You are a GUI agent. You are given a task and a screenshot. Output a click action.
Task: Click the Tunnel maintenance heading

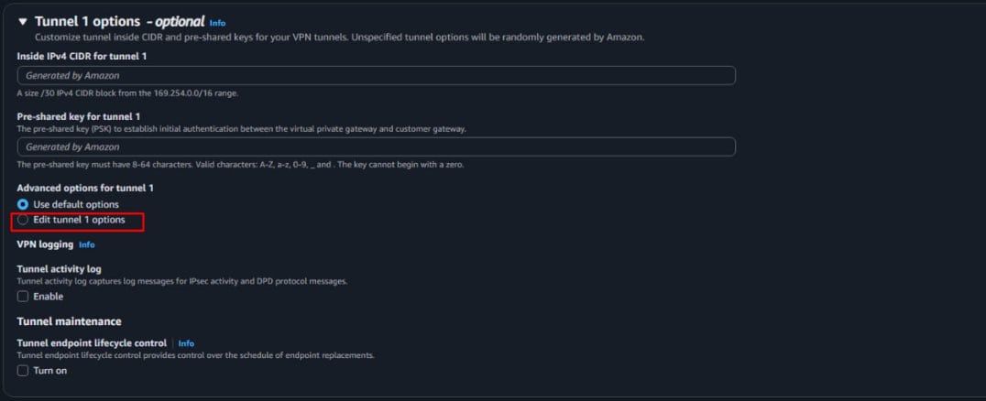pos(69,321)
